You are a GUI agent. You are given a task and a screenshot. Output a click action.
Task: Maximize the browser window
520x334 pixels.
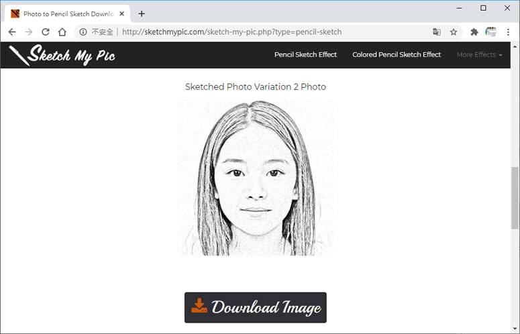483,8
